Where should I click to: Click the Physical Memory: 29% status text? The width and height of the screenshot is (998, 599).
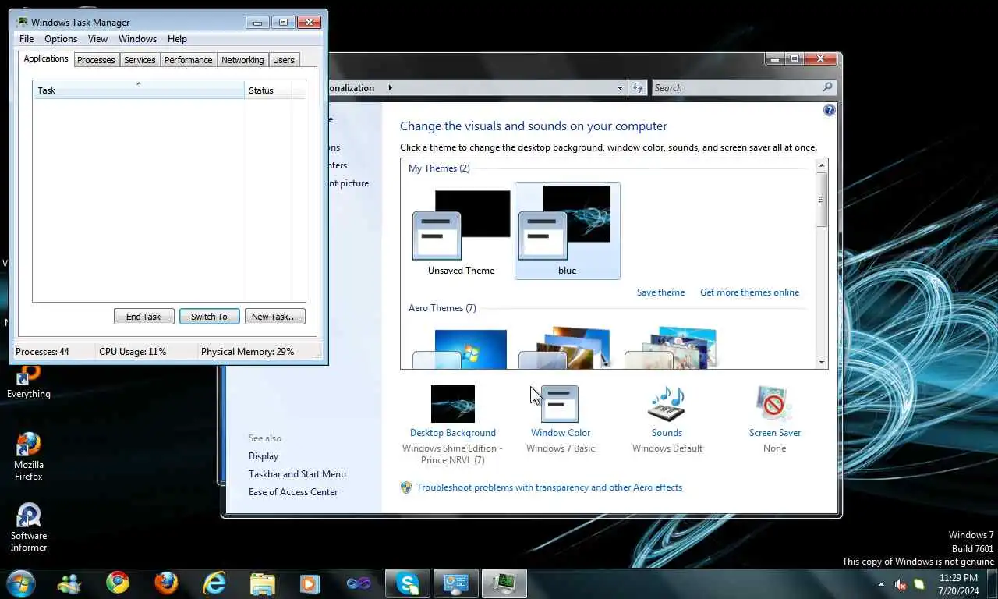tap(247, 352)
